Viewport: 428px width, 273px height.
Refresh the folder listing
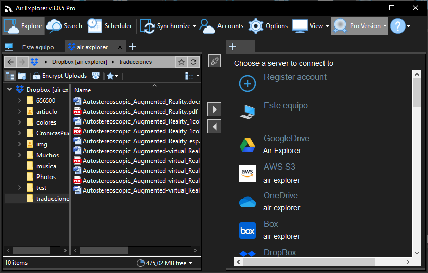click(193, 62)
